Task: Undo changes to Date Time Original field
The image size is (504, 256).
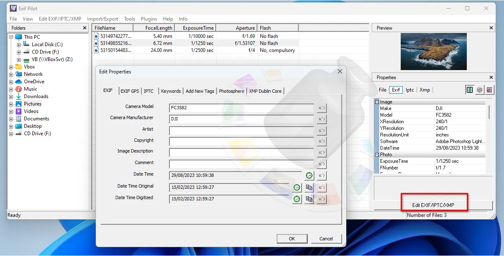Action: [x=322, y=188]
